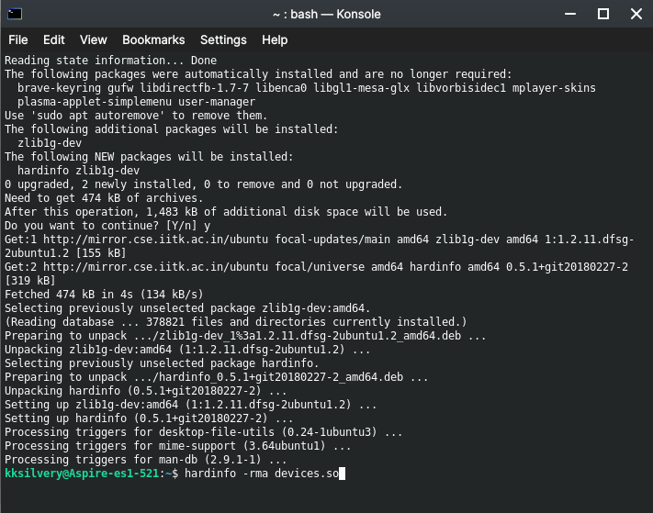Click the window title '~ : bash — Konsole'
This screenshot has height=513, width=653.
point(327,14)
